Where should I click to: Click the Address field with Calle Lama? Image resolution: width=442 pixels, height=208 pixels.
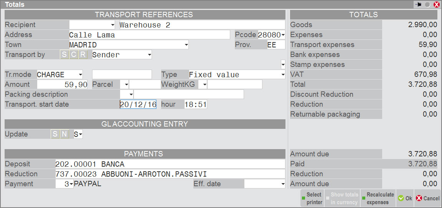point(150,35)
